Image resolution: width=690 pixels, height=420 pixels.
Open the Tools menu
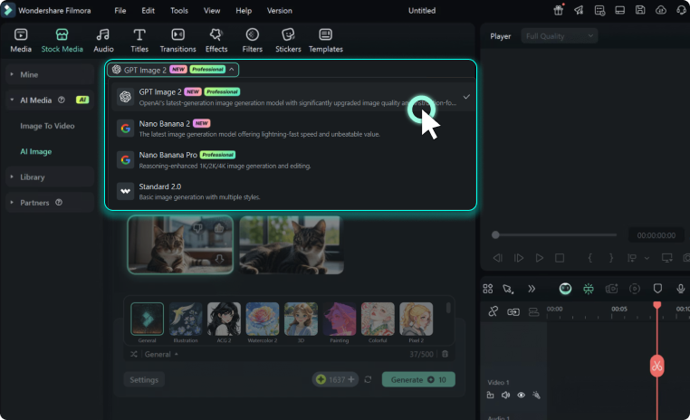(179, 11)
